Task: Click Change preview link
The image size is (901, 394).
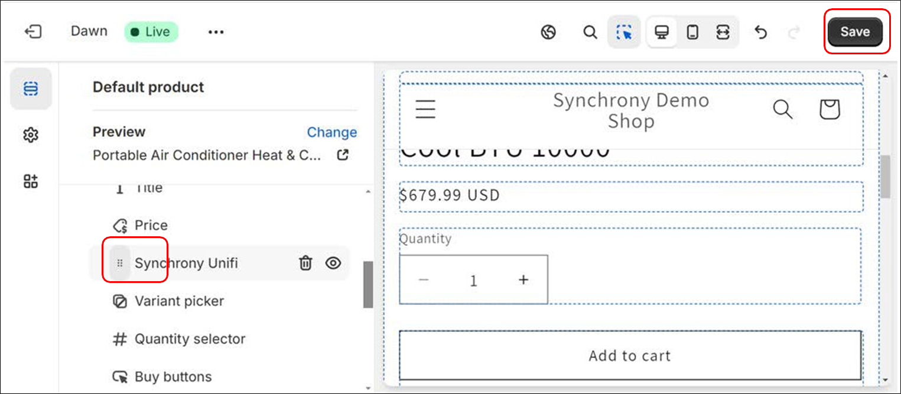Action: 332,132
